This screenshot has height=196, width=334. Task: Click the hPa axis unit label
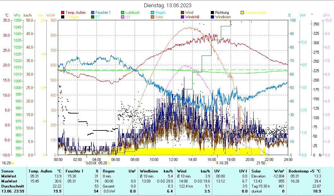[17, 15]
